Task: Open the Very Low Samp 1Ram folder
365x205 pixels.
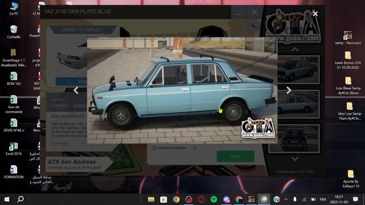Action: pyautogui.click(x=350, y=111)
